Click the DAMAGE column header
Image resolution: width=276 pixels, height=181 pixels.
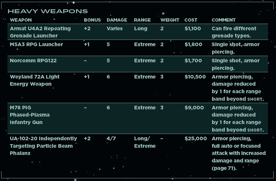pyautogui.click(x=117, y=20)
